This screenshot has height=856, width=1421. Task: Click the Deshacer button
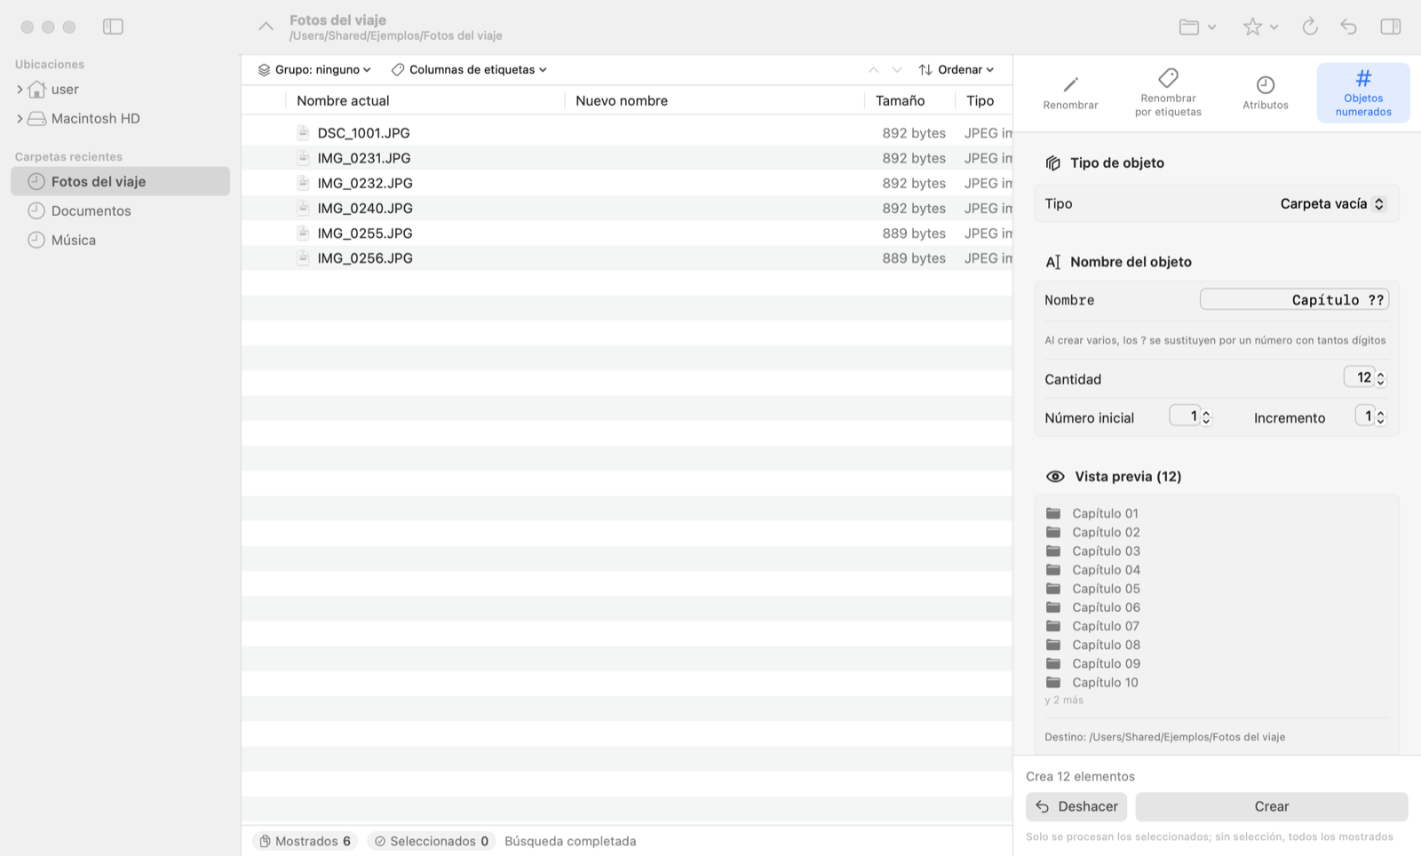(1076, 806)
